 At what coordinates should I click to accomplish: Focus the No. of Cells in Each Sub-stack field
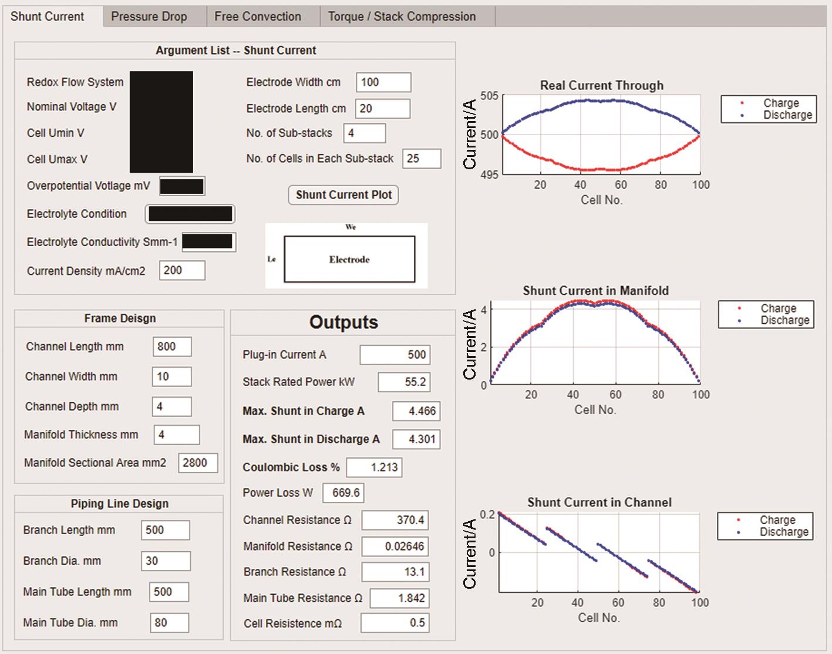pyautogui.click(x=422, y=159)
